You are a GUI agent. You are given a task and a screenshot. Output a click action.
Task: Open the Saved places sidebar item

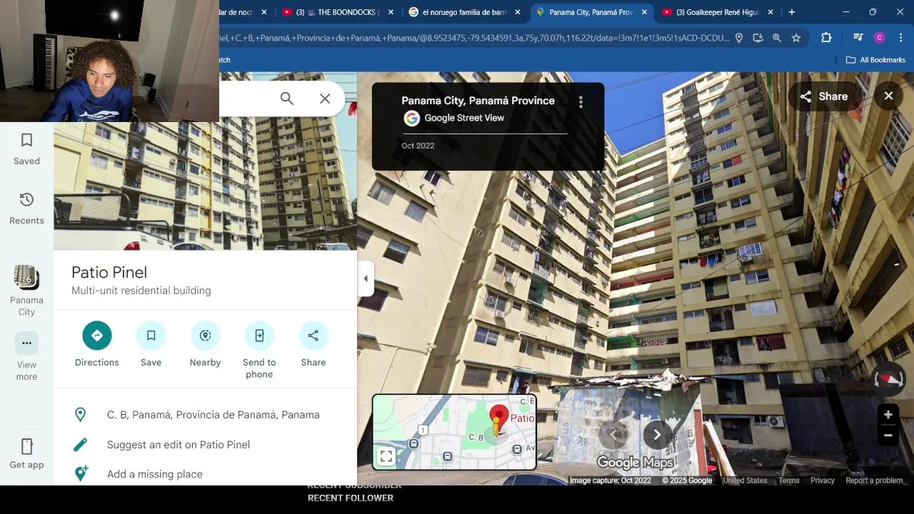(26, 148)
